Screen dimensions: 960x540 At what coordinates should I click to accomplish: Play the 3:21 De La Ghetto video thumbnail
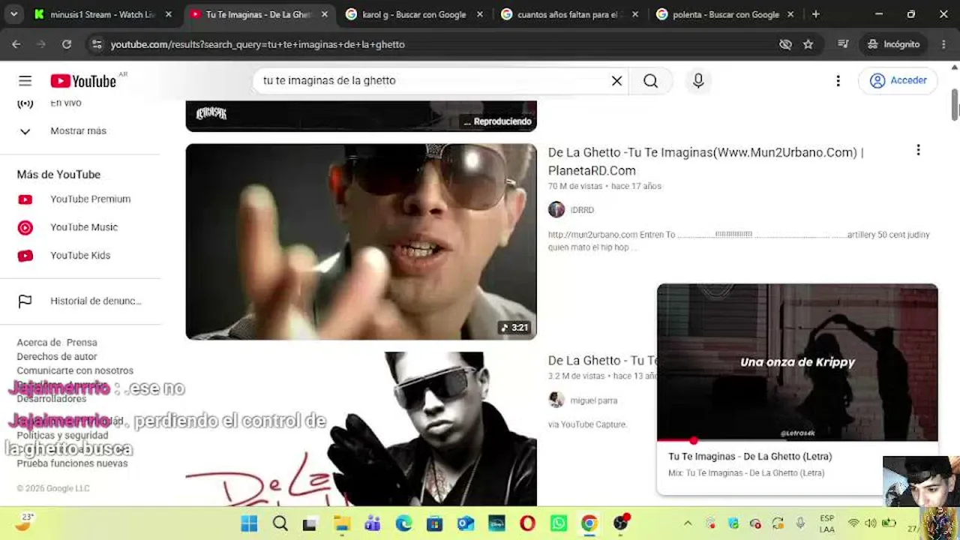point(361,241)
